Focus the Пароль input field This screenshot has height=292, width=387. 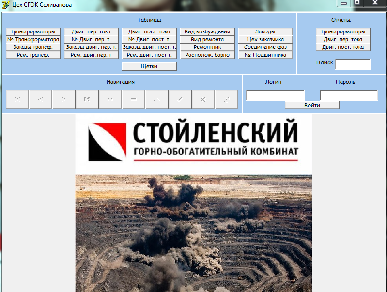[x=349, y=95]
